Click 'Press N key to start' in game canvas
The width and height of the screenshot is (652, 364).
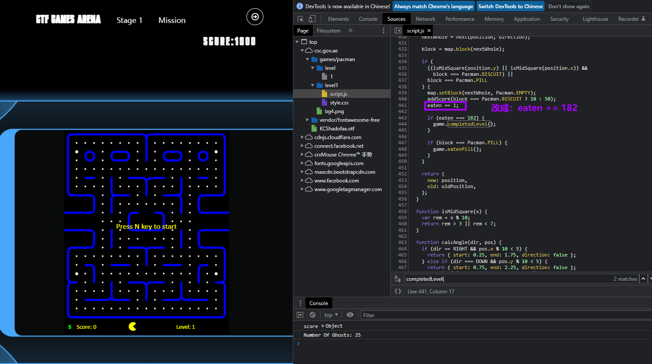coord(146,227)
